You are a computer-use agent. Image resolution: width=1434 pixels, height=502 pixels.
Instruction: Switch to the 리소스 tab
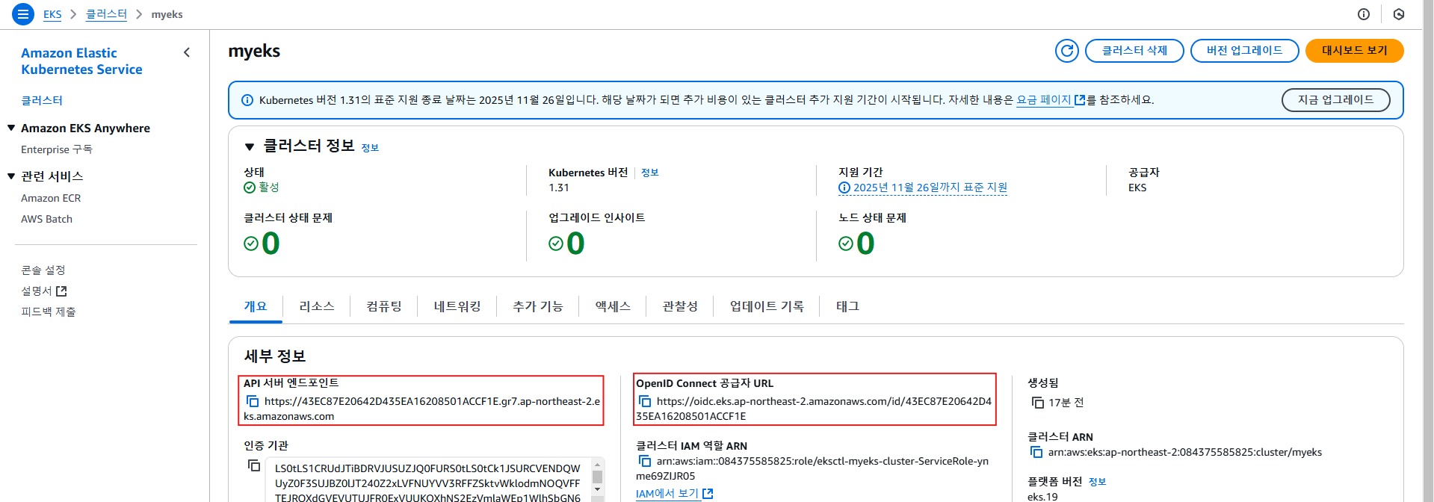[317, 306]
